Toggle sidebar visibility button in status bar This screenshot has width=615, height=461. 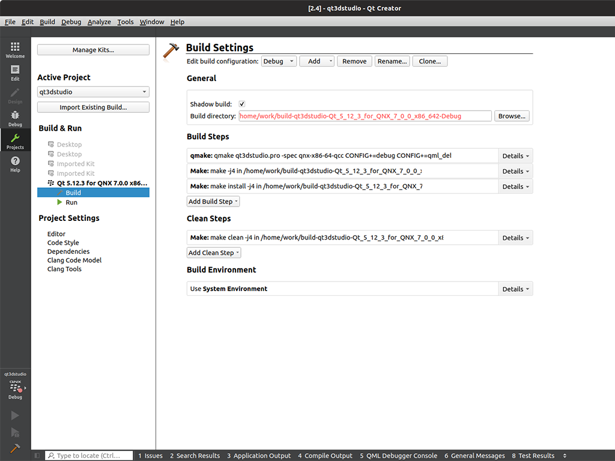pos(37,456)
